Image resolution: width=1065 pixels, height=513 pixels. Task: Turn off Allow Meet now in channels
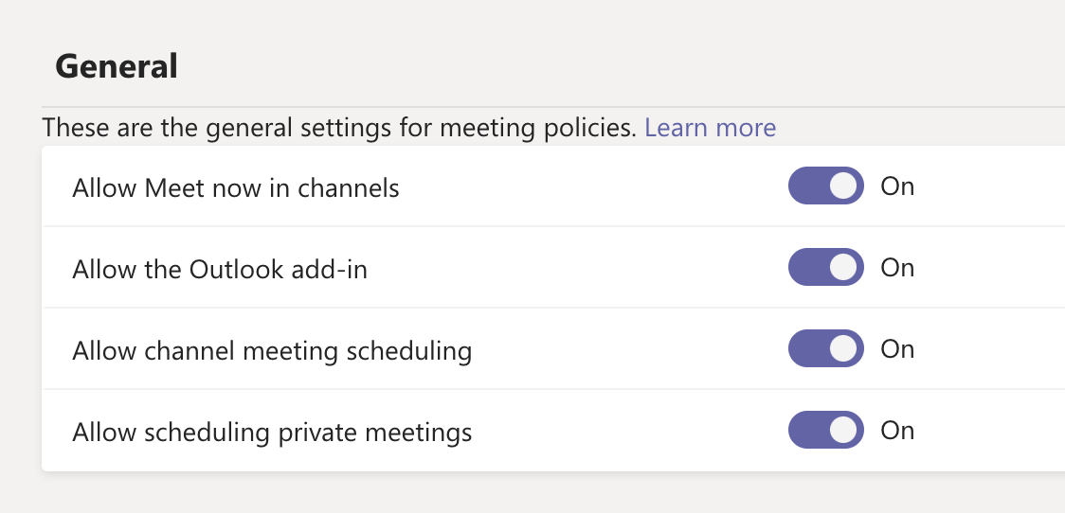click(825, 186)
